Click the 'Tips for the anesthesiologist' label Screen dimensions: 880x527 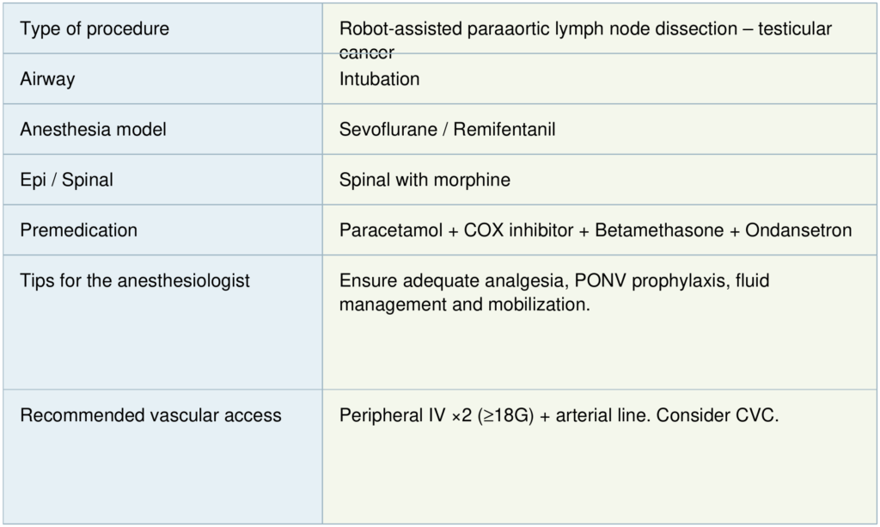[135, 280]
